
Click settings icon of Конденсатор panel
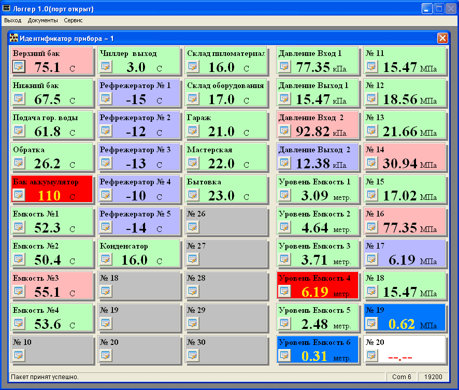pos(106,258)
